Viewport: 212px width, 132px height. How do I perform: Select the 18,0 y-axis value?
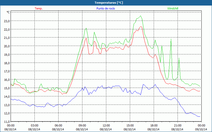[x=7, y=63]
